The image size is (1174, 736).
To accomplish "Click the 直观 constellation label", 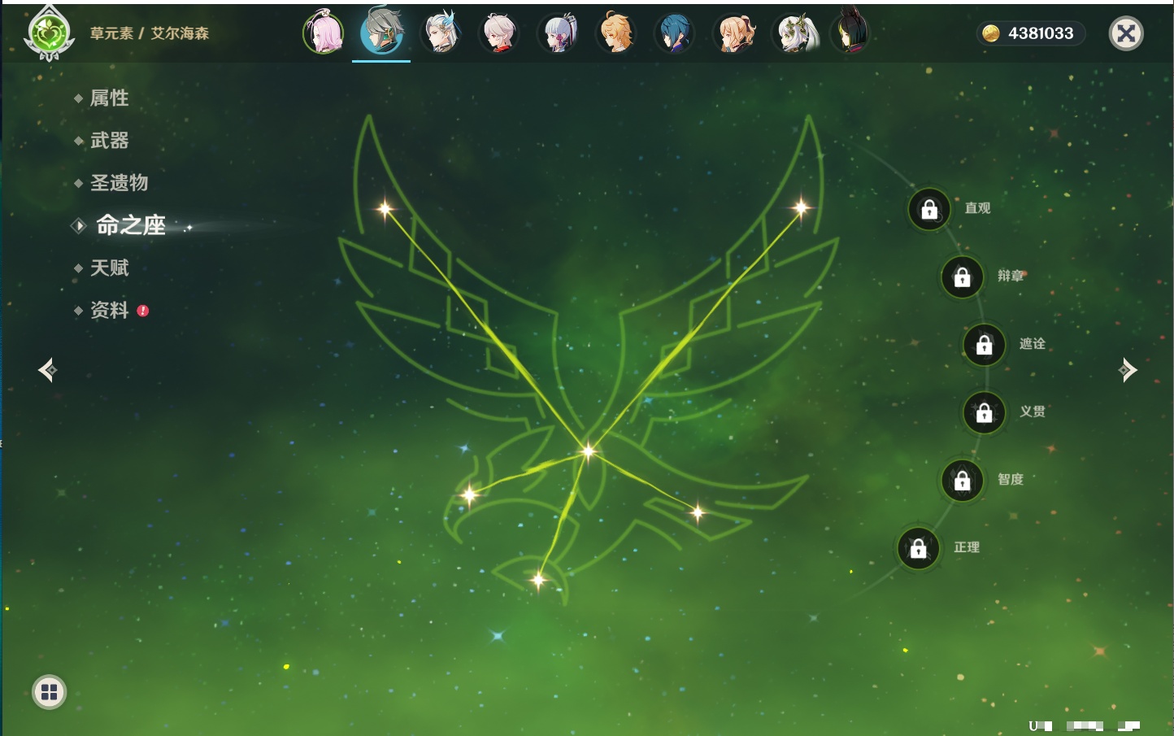I will pos(977,208).
